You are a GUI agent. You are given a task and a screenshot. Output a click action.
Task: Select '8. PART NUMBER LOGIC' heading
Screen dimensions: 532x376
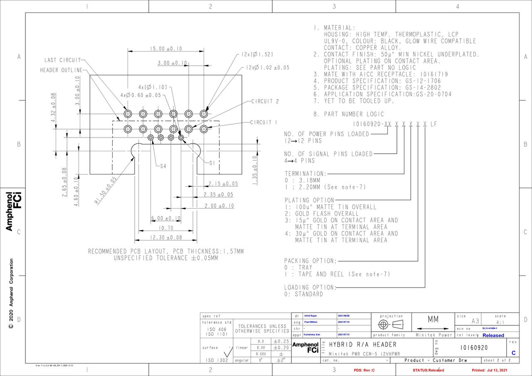pos(349,114)
